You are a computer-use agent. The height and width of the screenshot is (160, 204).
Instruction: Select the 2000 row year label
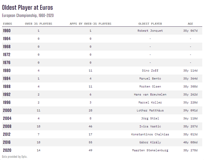click(7, 110)
